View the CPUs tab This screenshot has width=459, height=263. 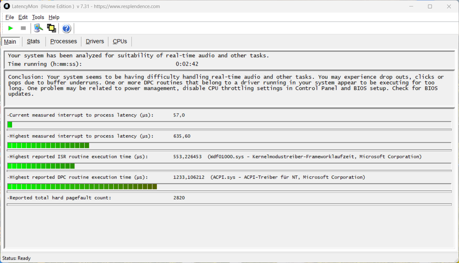[120, 41]
